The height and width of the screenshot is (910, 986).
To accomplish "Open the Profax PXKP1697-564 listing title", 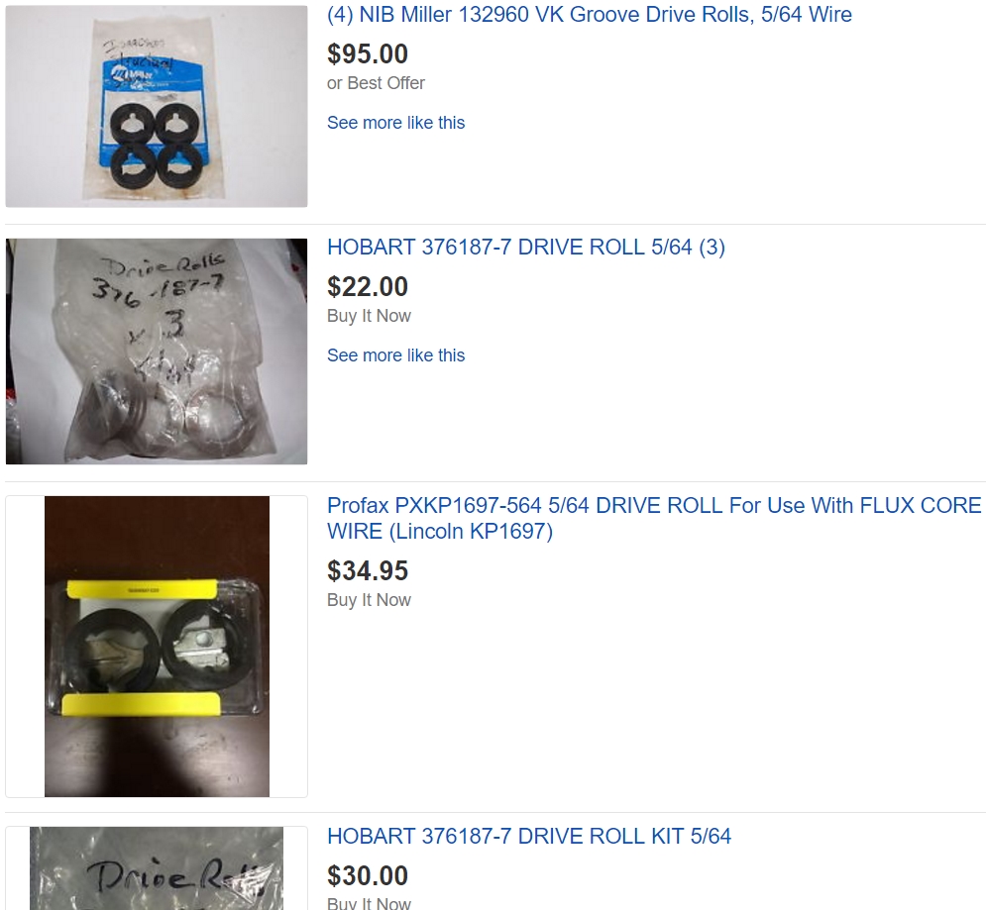I will pos(654,519).
